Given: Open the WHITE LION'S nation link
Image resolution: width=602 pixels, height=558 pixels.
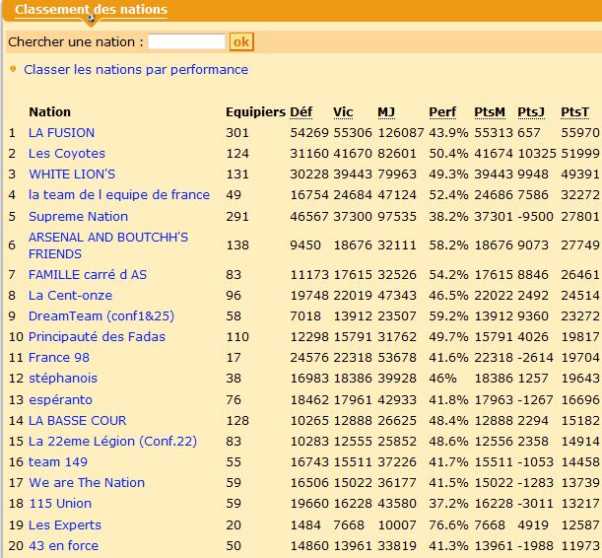Looking at the screenshot, I should 72,174.
